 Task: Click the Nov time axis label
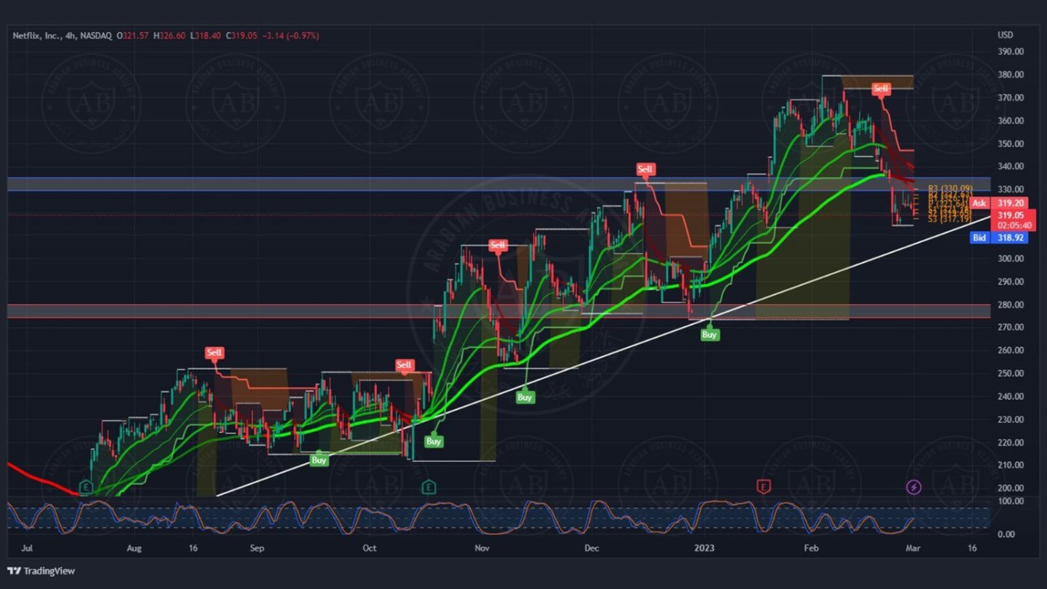[482, 548]
